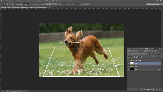Close the document tab with x
Viewport: 163px width, 92px height.
[50, 7]
